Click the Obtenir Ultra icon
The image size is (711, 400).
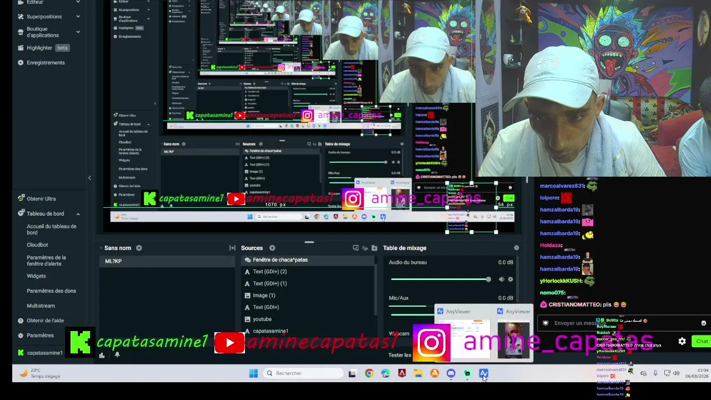coord(21,198)
